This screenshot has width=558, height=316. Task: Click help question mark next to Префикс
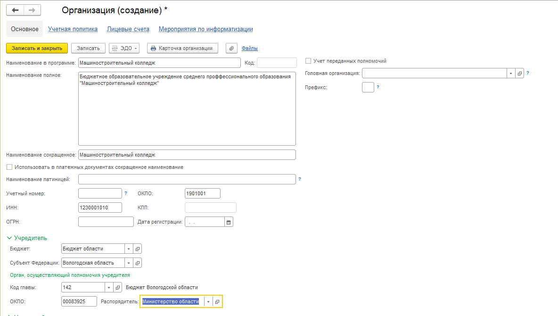click(x=378, y=87)
